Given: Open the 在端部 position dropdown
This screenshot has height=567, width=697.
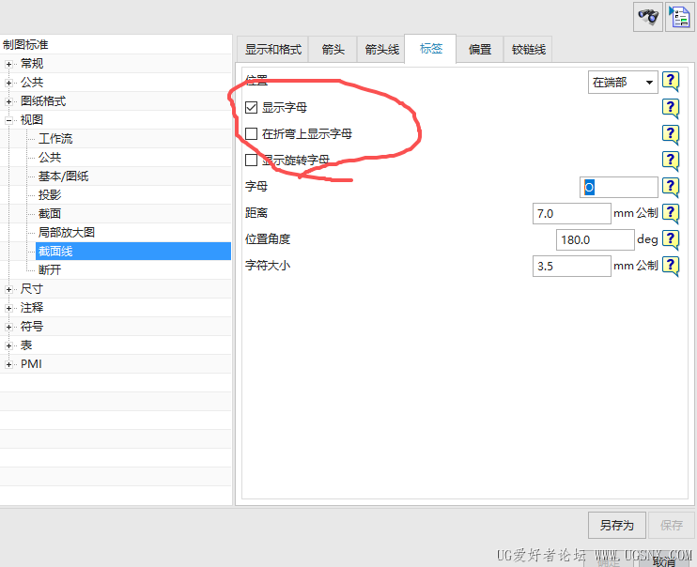Looking at the screenshot, I should tap(623, 83).
